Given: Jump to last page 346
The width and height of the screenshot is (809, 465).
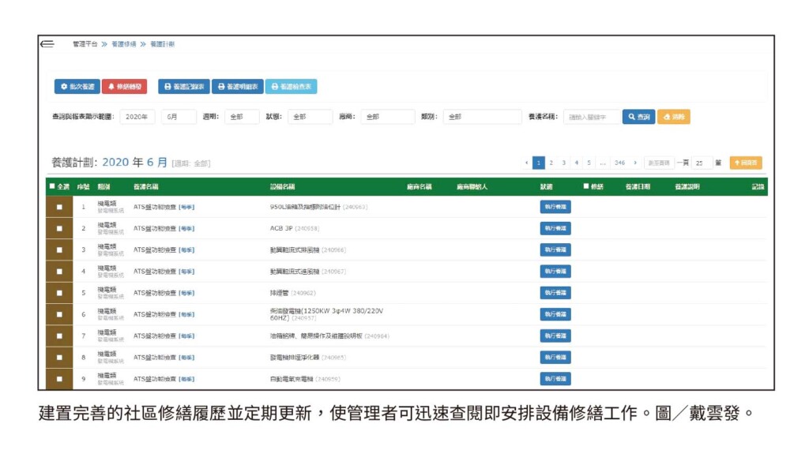Looking at the screenshot, I should pyautogui.click(x=619, y=163).
